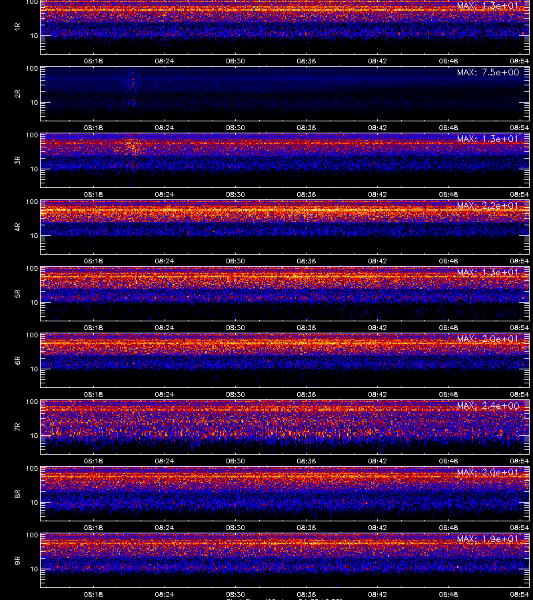The image size is (533, 600).
Task: Click the 08:30 tick label below panel 7R
Action: [x=235, y=461]
